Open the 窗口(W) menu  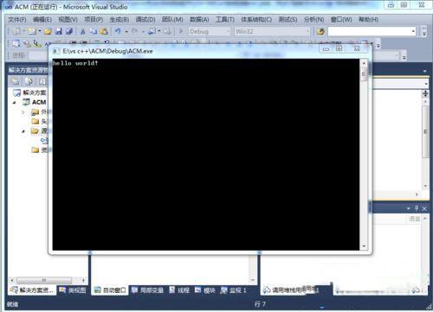click(x=341, y=20)
